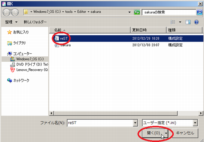
Task: Click the Favorites star icon
Action: click(x=9, y=32)
